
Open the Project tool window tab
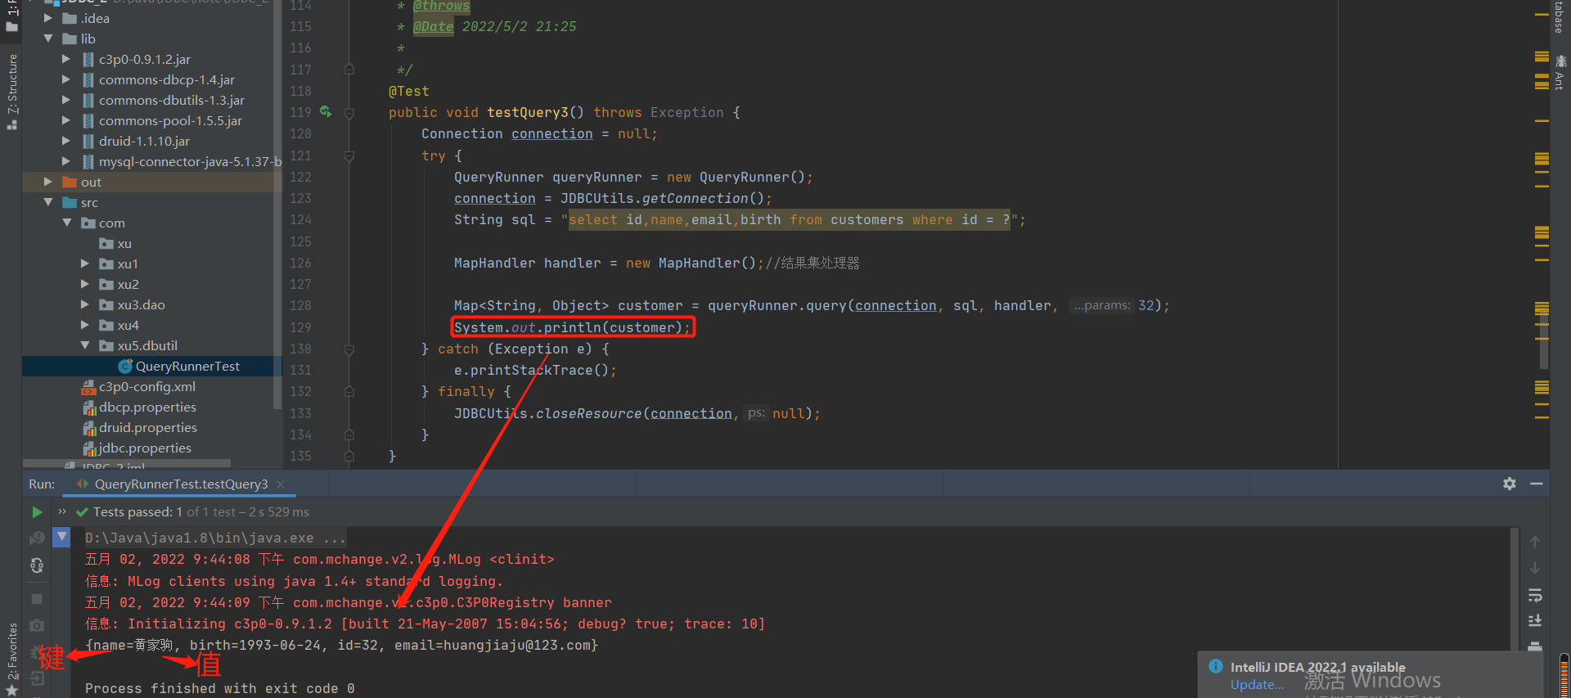pyautogui.click(x=11, y=16)
